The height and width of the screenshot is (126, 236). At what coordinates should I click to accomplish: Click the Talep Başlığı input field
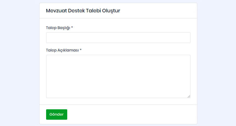(118, 38)
